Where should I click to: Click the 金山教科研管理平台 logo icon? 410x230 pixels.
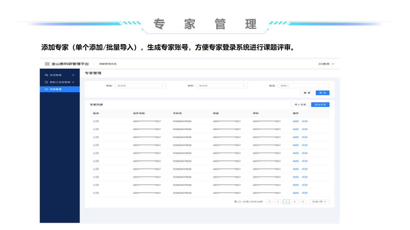47,64
